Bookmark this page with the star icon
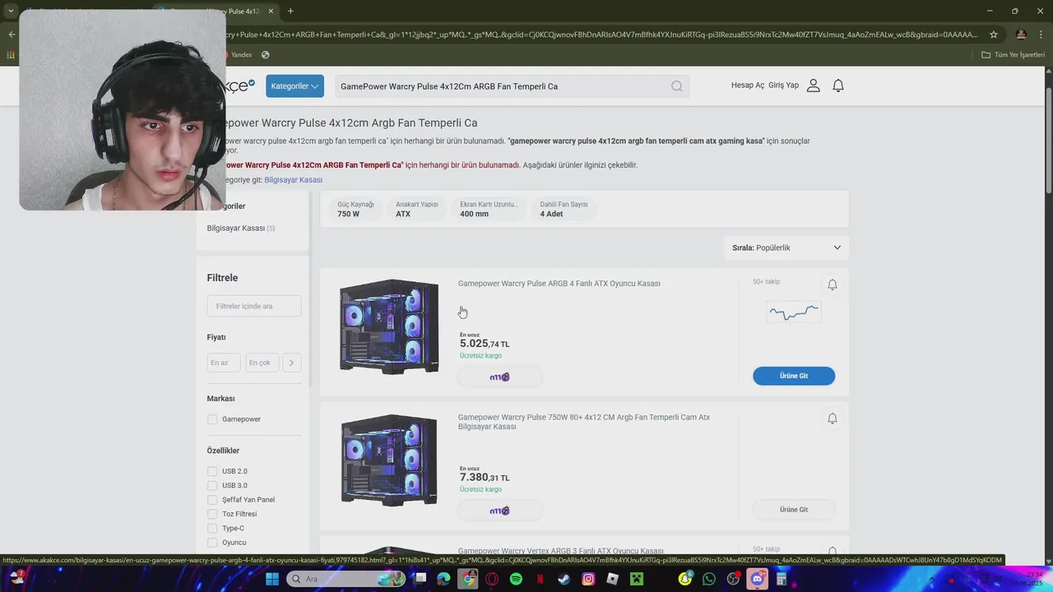The image size is (1053, 592). tap(994, 35)
